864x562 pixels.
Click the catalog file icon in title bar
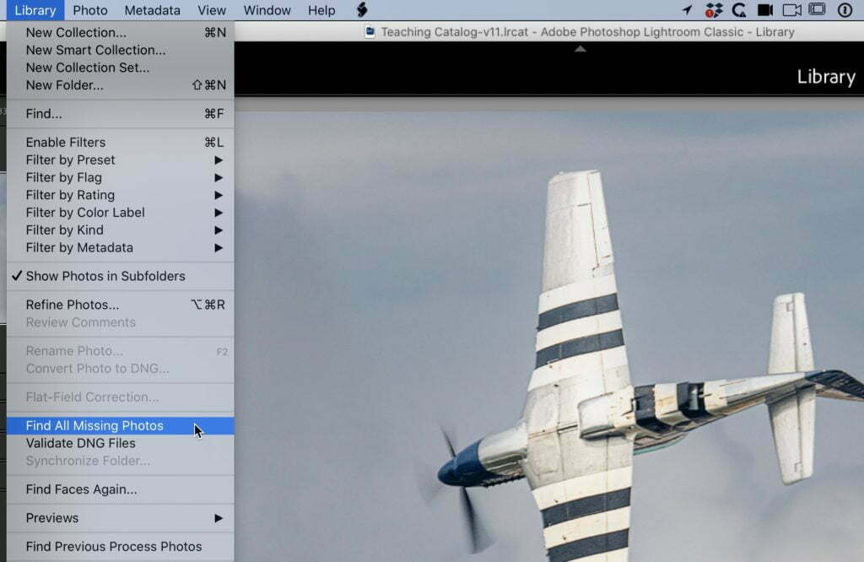[x=370, y=32]
